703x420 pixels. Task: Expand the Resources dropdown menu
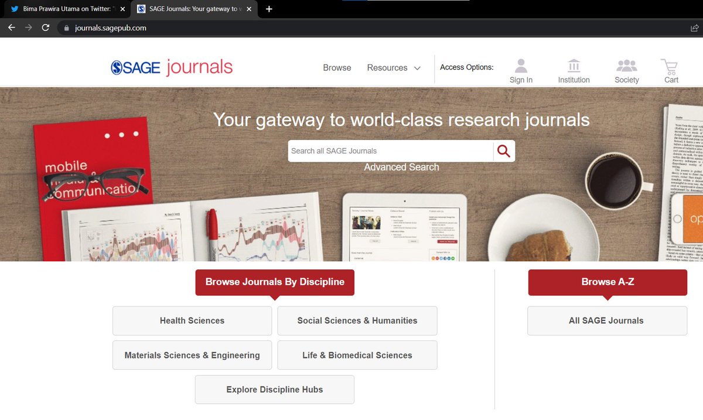click(x=394, y=68)
